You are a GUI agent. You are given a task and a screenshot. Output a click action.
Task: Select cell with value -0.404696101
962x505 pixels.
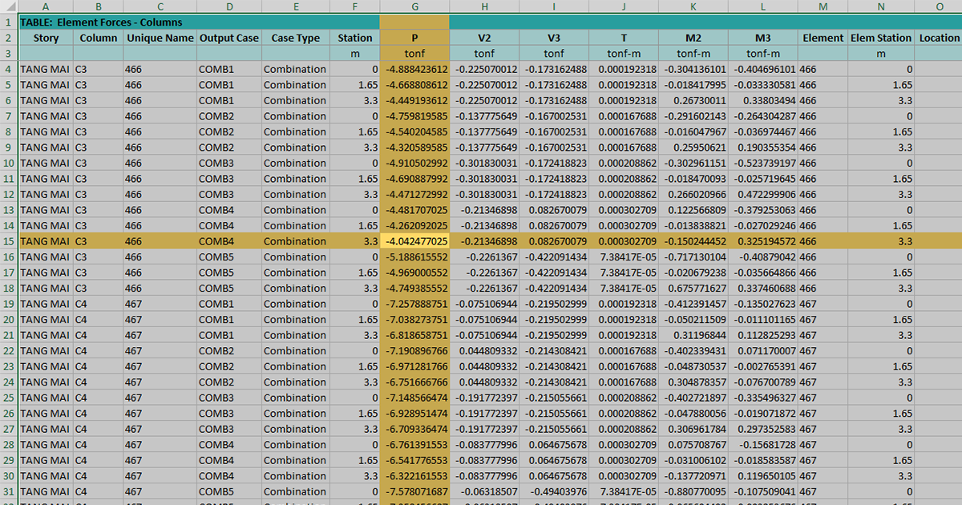point(763,69)
